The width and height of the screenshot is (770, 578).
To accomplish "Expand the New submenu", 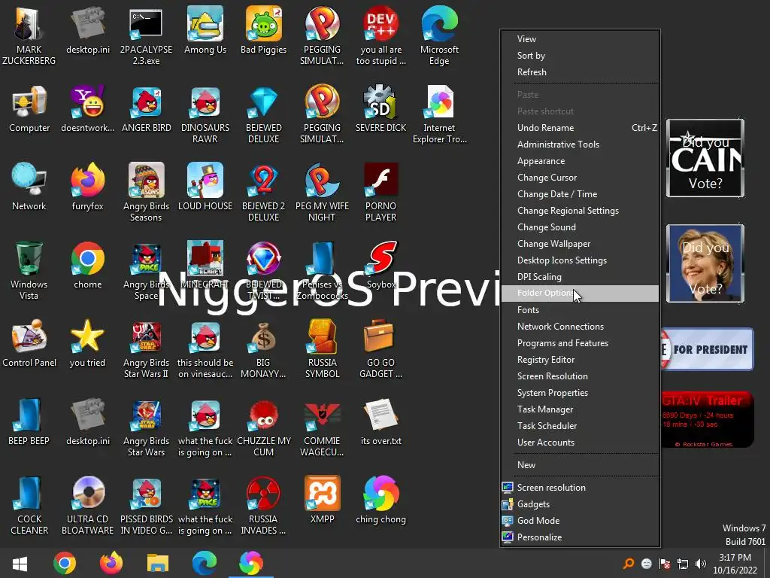I will (580, 465).
